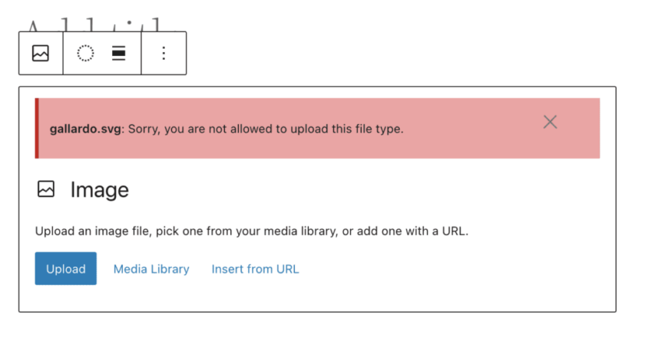Open the three-dot block options menu
The width and height of the screenshot is (645, 340).
(164, 54)
